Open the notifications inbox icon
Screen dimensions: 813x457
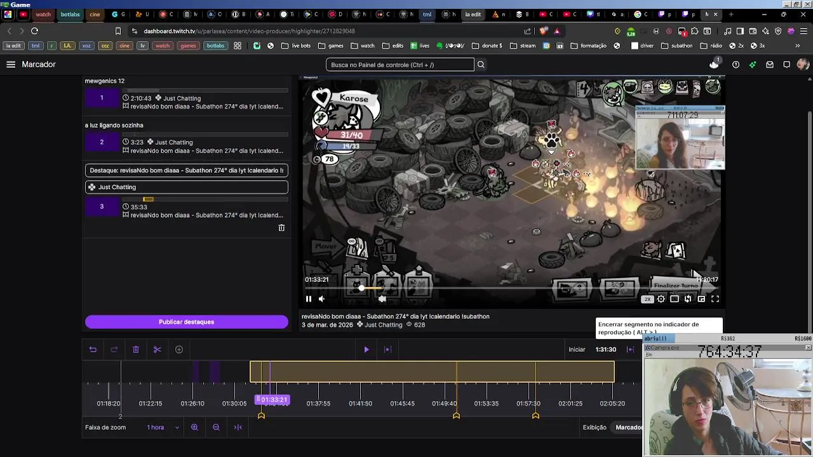pyautogui.click(x=770, y=64)
